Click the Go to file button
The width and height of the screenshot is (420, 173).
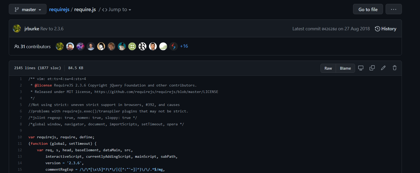point(368,9)
